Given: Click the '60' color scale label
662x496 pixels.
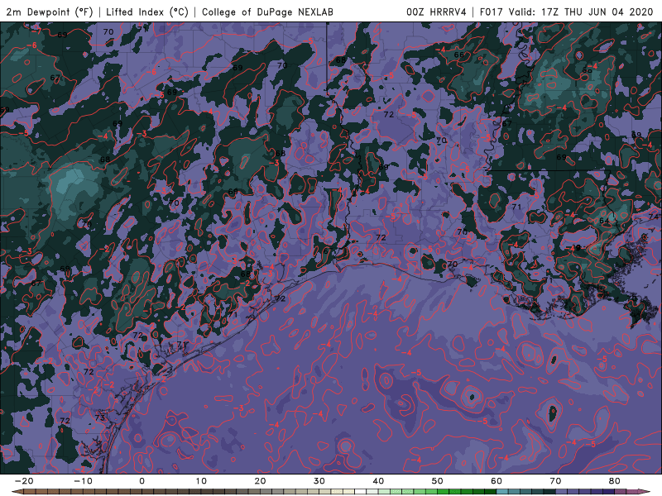Looking at the screenshot, I should 496,481.
